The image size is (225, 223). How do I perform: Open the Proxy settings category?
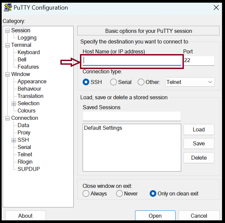pos(24,133)
